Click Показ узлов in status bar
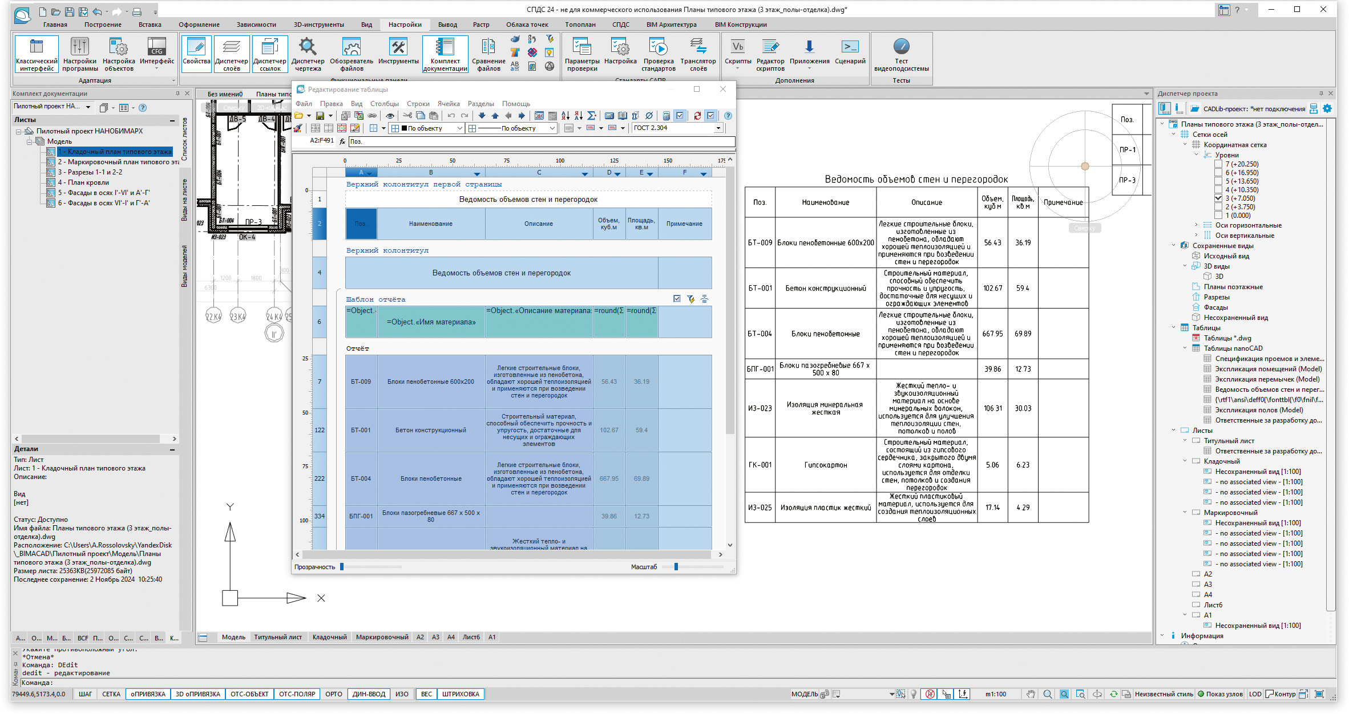The image size is (1349, 714). point(1220,694)
